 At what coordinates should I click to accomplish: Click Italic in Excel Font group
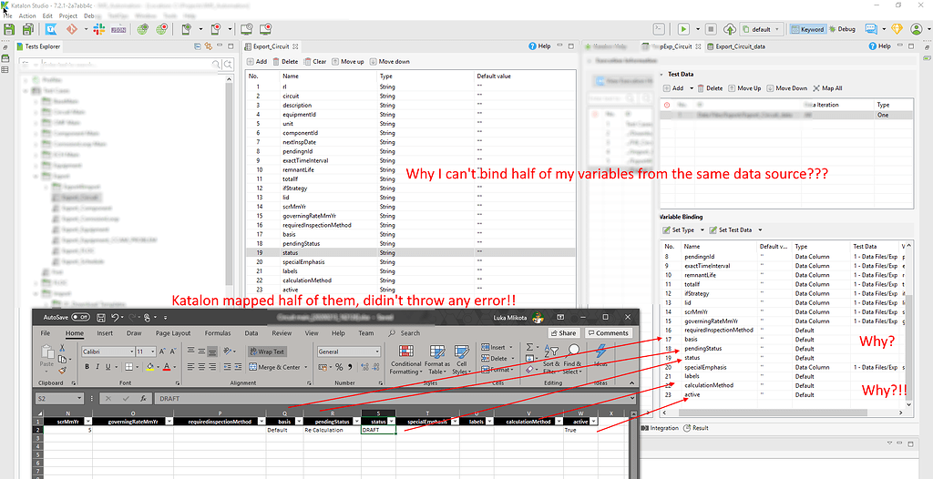click(x=97, y=367)
